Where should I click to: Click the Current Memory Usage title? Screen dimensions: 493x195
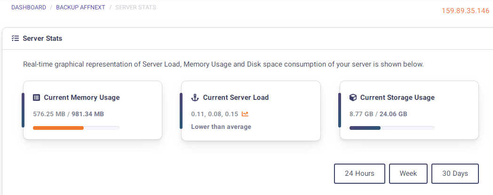tap(82, 97)
